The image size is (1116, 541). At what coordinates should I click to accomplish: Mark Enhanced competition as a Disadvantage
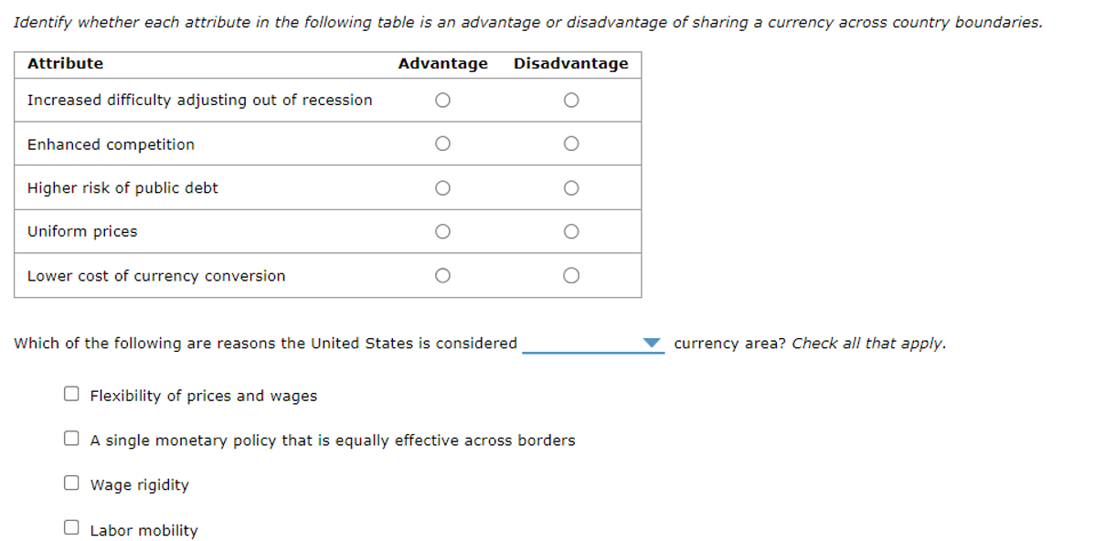570,143
